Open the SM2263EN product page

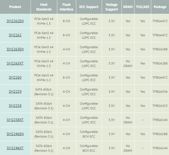tap(15, 49)
